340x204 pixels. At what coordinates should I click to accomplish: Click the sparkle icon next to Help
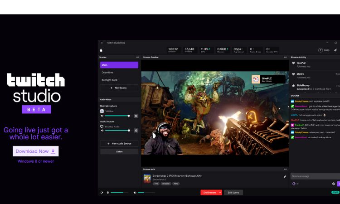(x=335, y=50)
